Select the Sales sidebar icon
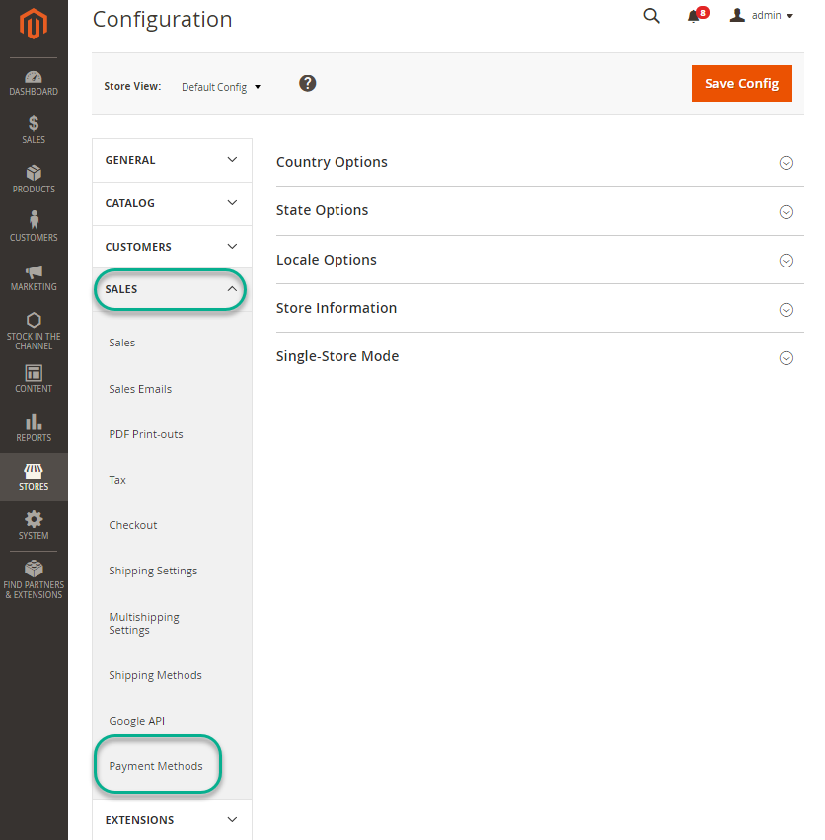The image size is (825, 840). pyautogui.click(x=34, y=130)
